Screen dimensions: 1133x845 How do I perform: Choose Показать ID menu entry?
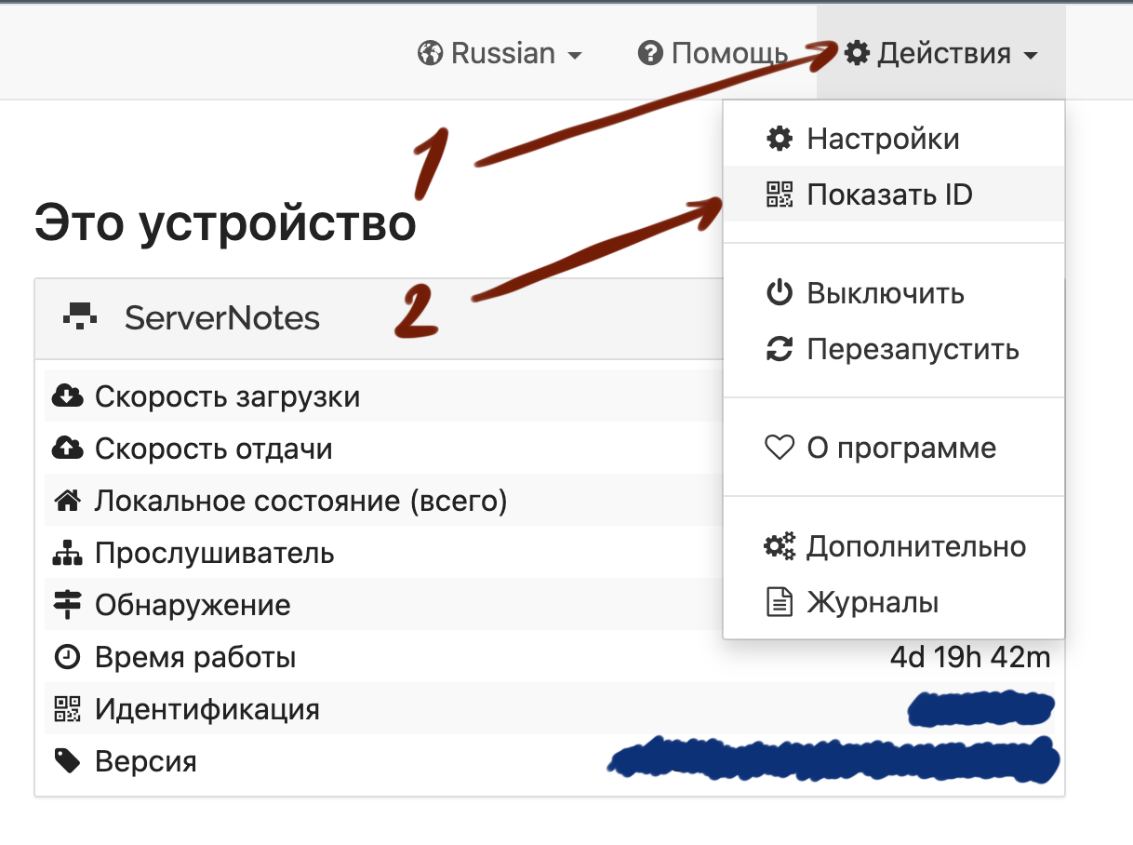[x=889, y=194]
